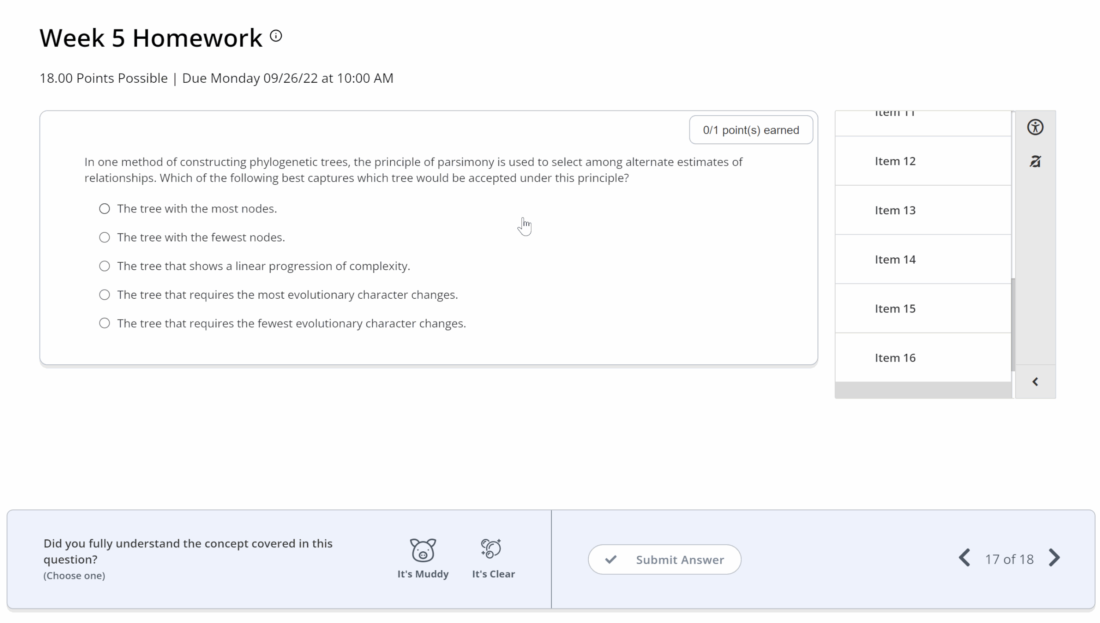Open the accessibility options icon
1100x623 pixels.
(x=1035, y=127)
